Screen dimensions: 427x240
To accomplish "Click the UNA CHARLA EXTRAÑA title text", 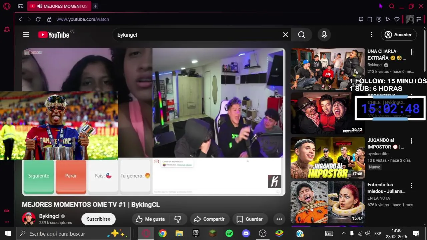I will [x=386, y=55].
